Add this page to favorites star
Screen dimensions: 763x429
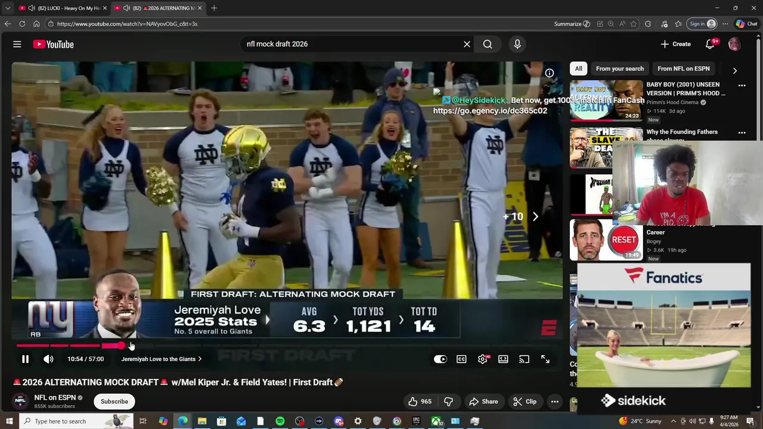pos(633,24)
